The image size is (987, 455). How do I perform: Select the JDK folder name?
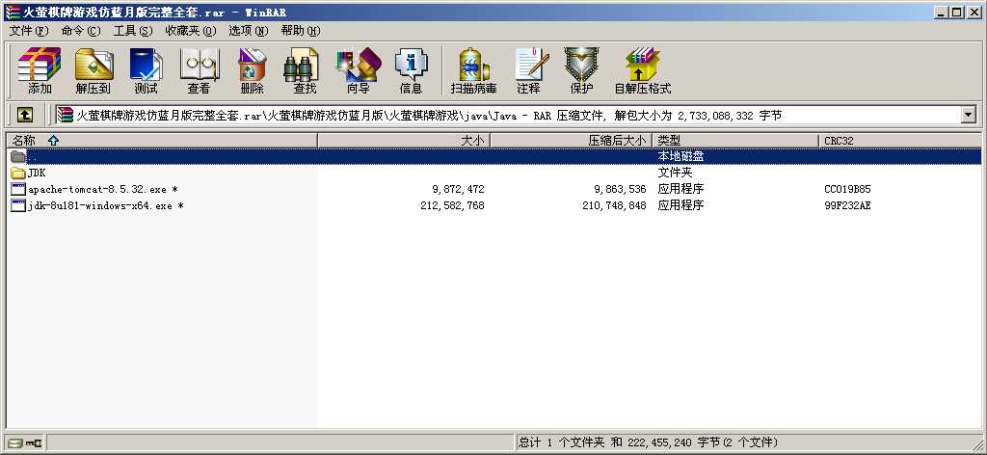coord(38,173)
